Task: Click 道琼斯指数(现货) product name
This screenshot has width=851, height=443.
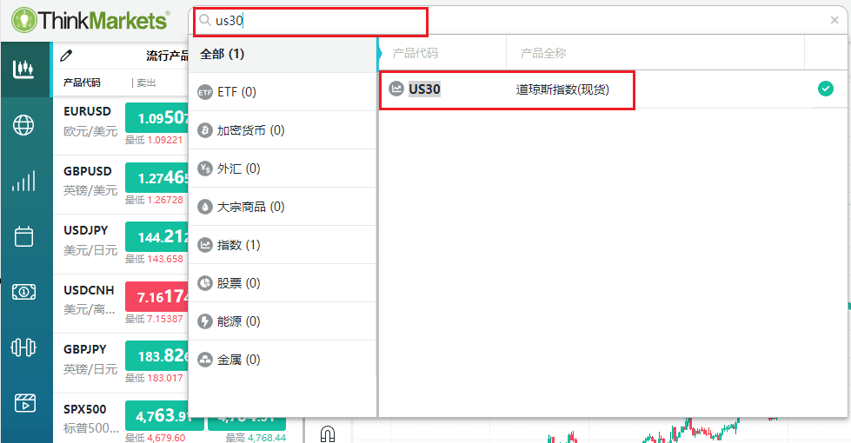Action: coord(562,89)
